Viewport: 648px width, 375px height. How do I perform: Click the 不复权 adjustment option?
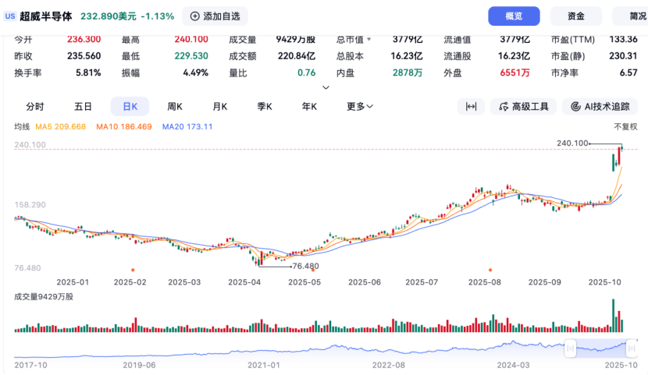(x=625, y=126)
